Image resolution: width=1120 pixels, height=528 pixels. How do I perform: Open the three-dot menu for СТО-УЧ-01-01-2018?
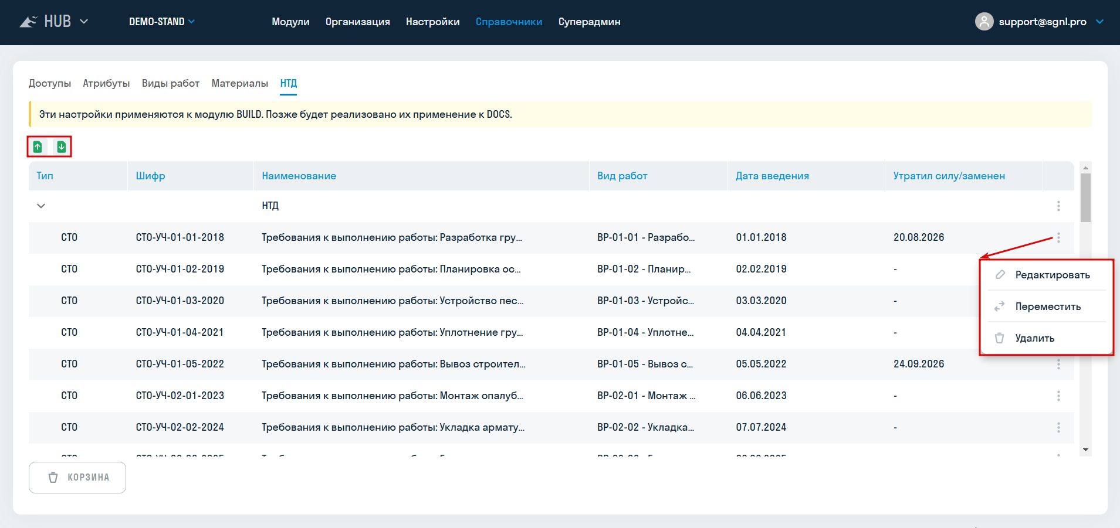click(x=1058, y=237)
